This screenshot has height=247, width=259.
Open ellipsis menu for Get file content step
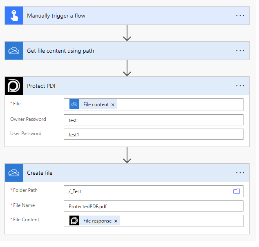coord(240,51)
